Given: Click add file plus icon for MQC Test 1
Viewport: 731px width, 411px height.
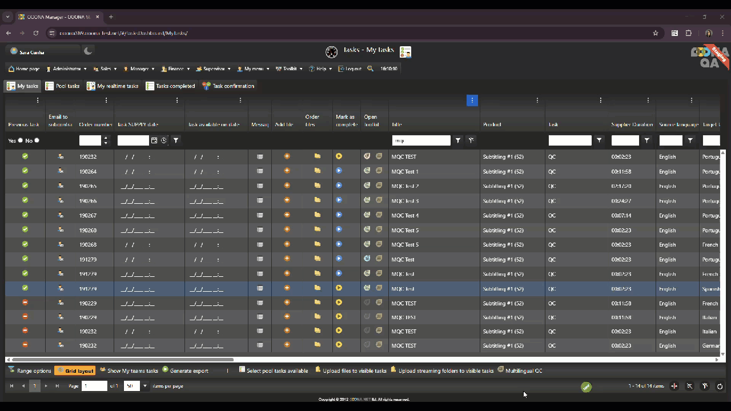Looking at the screenshot, I should [x=287, y=171].
